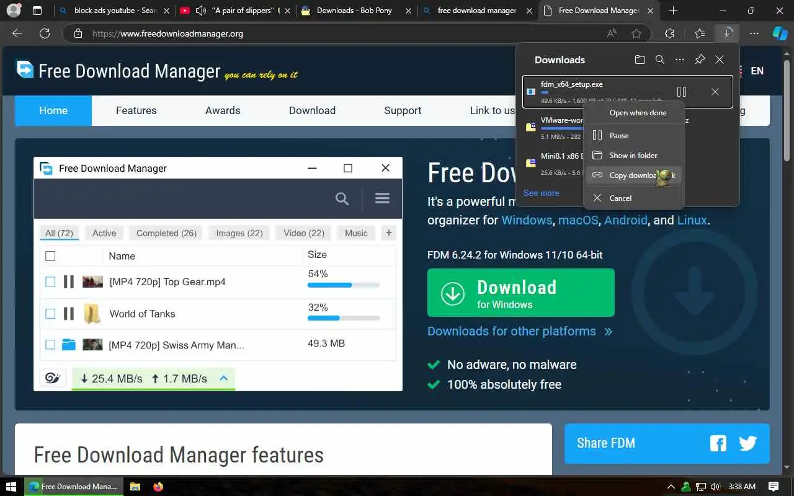
Task: Toggle the snail mode icon in FDM preview
Action: [53, 378]
